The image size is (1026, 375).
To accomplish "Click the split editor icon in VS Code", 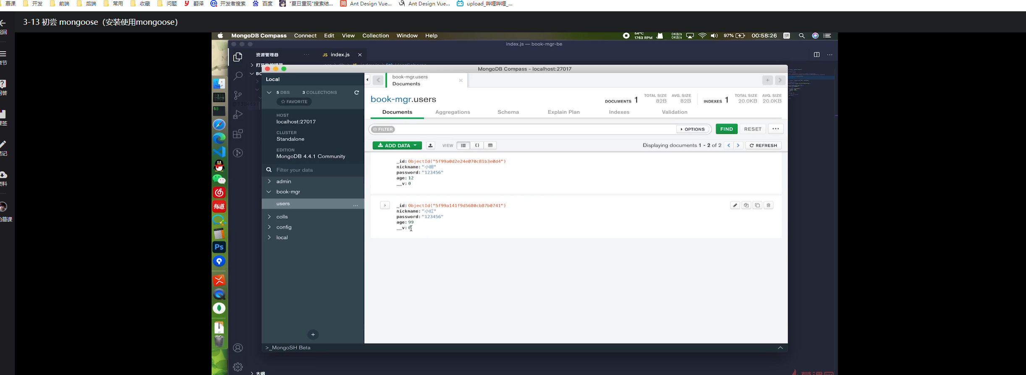I will point(817,55).
